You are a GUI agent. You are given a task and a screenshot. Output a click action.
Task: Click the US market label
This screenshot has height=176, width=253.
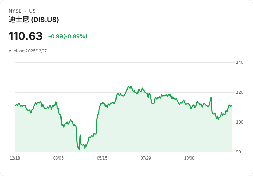(x=32, y=11)
